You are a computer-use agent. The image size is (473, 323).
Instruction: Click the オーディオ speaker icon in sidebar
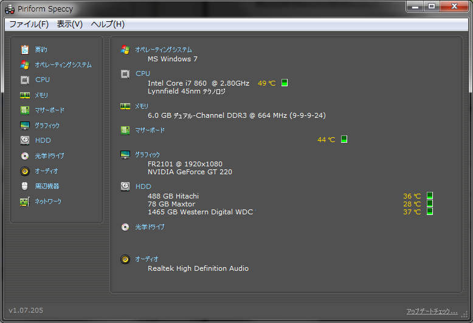click(25, 171)
